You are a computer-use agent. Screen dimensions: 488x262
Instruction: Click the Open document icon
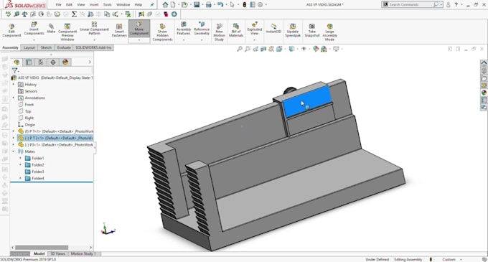pos(184,5)
